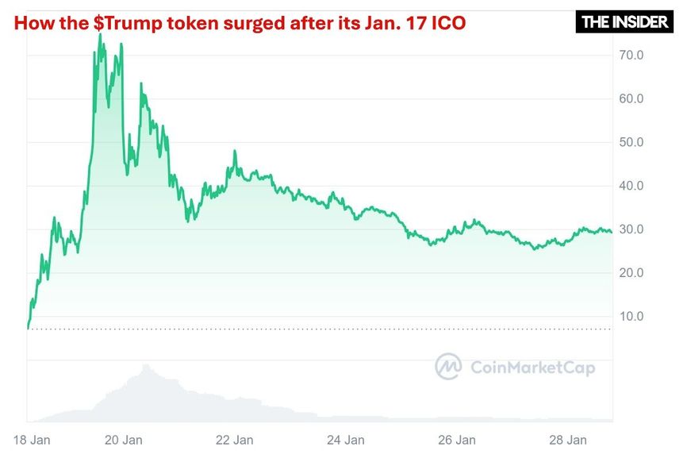Click the CoinMarketCap logo icon
The width and height of the screenshot is (687, 458).
[x=448, y=367]
